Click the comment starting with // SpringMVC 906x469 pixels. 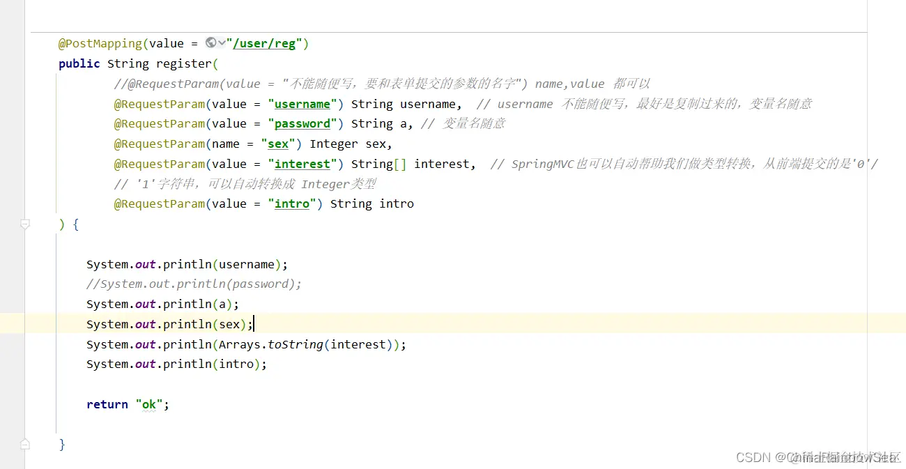pyautogui.click(x=684, y=164)
